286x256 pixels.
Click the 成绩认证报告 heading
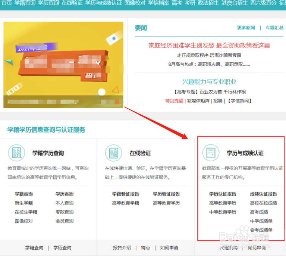click(263, 194)
